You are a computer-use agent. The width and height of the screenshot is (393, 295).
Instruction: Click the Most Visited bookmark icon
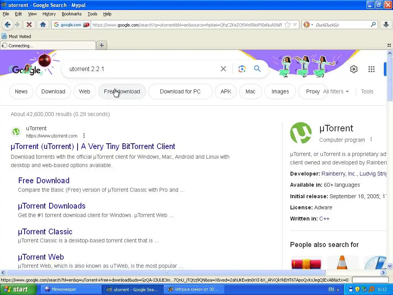tap(4, 36)
